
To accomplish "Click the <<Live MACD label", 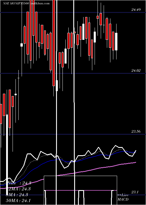I will coord(123,197).
